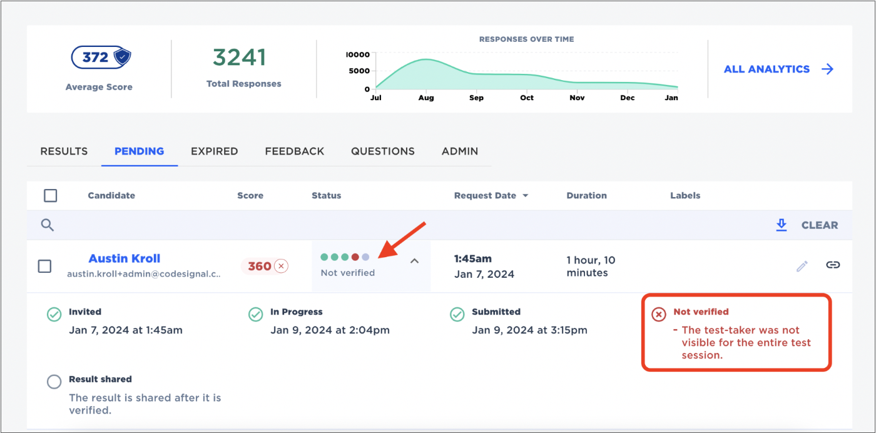Screen dimensions: 876x433
Task: Click the pencil edit icon for Austin Kroll
Action: coord(802,266)
